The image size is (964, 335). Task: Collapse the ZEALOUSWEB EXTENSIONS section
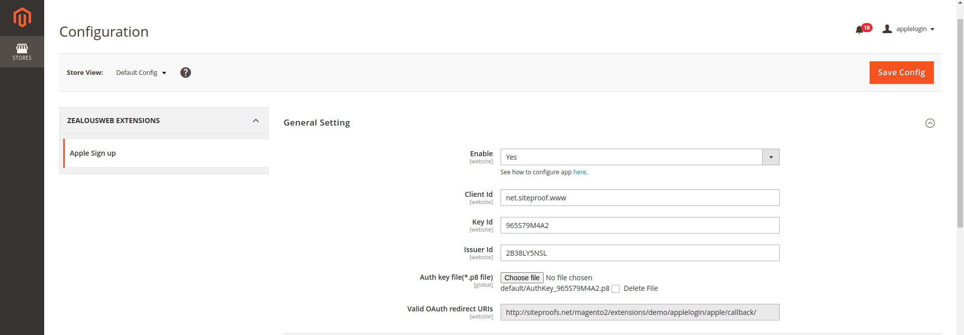click(x=164, y=121)
